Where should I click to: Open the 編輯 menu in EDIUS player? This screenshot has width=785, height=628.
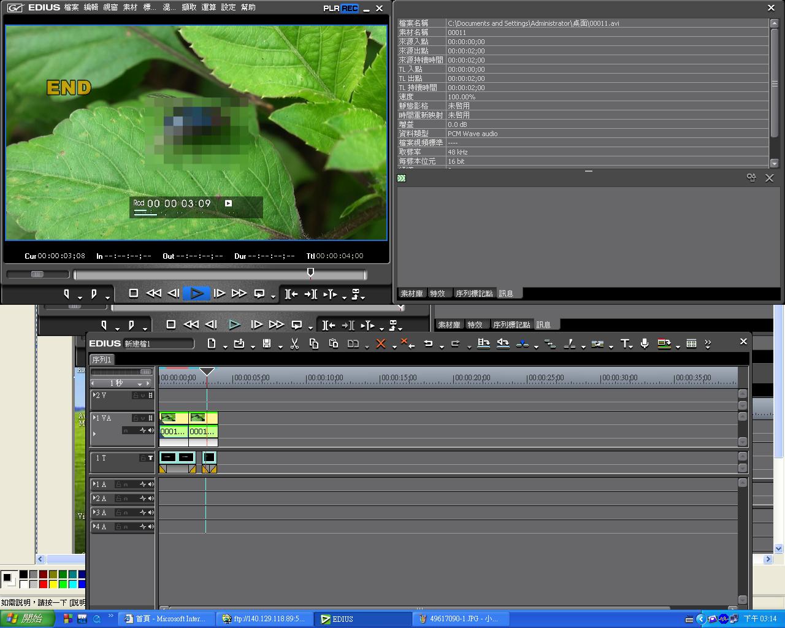[x=91, y=7]
